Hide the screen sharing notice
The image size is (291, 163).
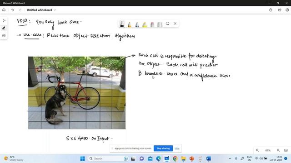coord(177,149)
